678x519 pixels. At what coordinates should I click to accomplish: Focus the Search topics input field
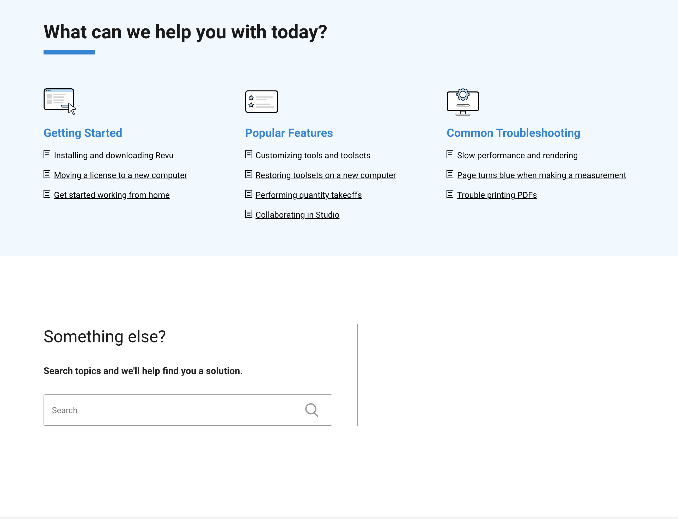point(188,410)
